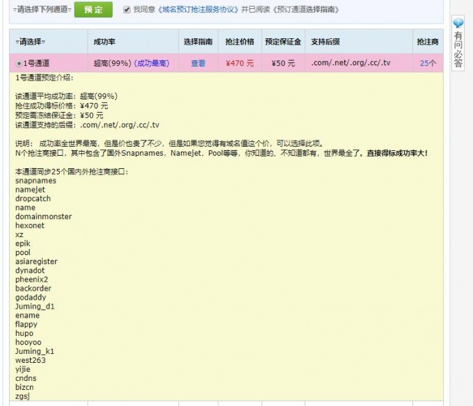Click the ¥50 元 deposit cell
This screenshot has width=473, height=406.
[x=283, y=63]
